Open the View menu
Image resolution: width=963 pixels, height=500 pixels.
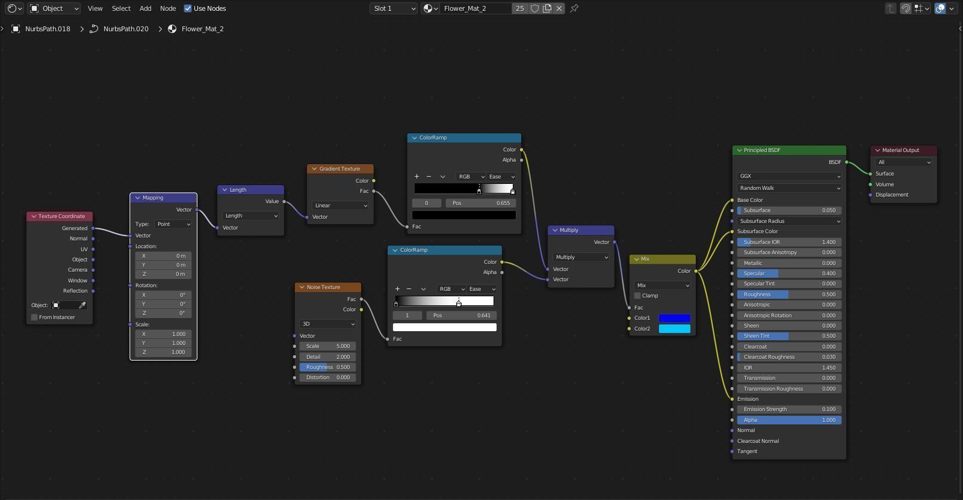[x=95, y=8]
